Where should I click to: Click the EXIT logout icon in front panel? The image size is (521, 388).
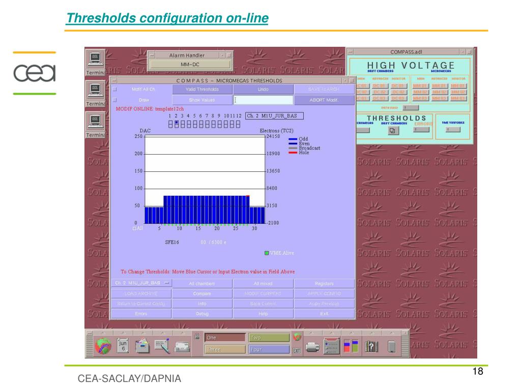point(297,351)
